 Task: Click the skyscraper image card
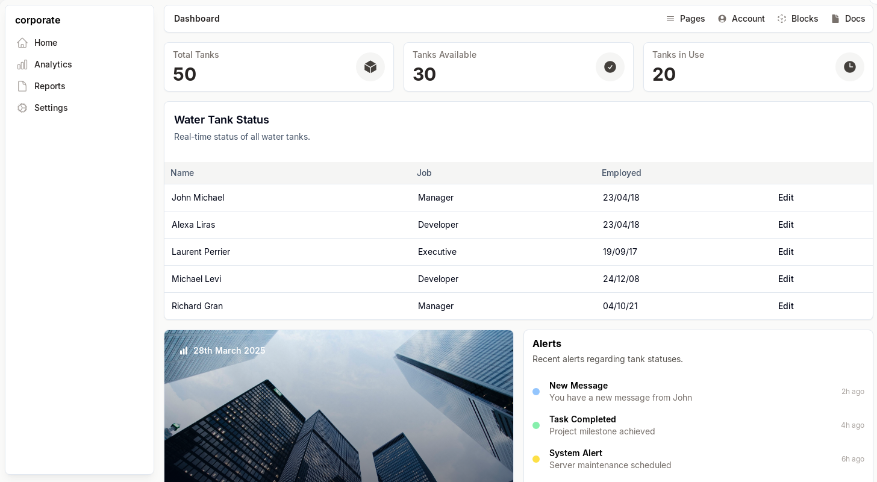(x=339, y=416)
